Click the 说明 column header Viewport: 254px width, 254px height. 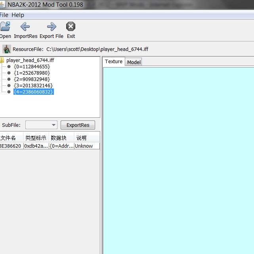[87, 138]
